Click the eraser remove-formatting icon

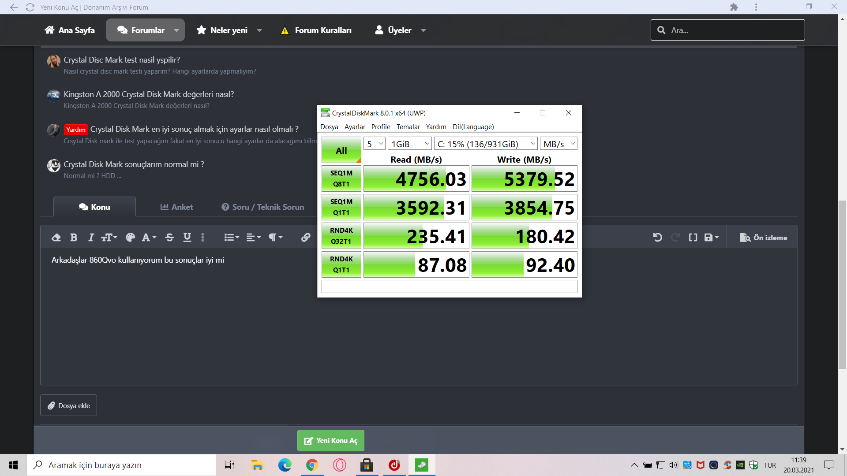56,238
